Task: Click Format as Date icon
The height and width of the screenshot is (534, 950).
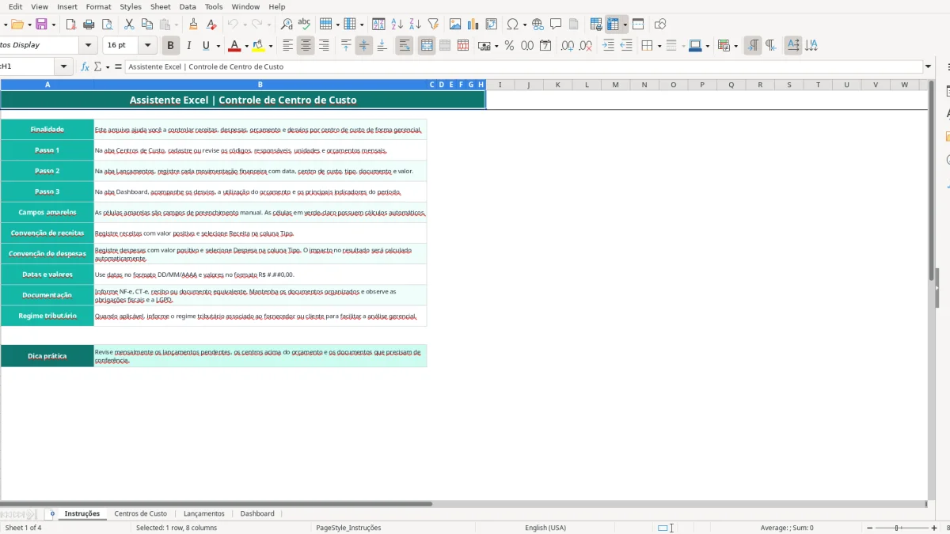Action: (545, 46)
